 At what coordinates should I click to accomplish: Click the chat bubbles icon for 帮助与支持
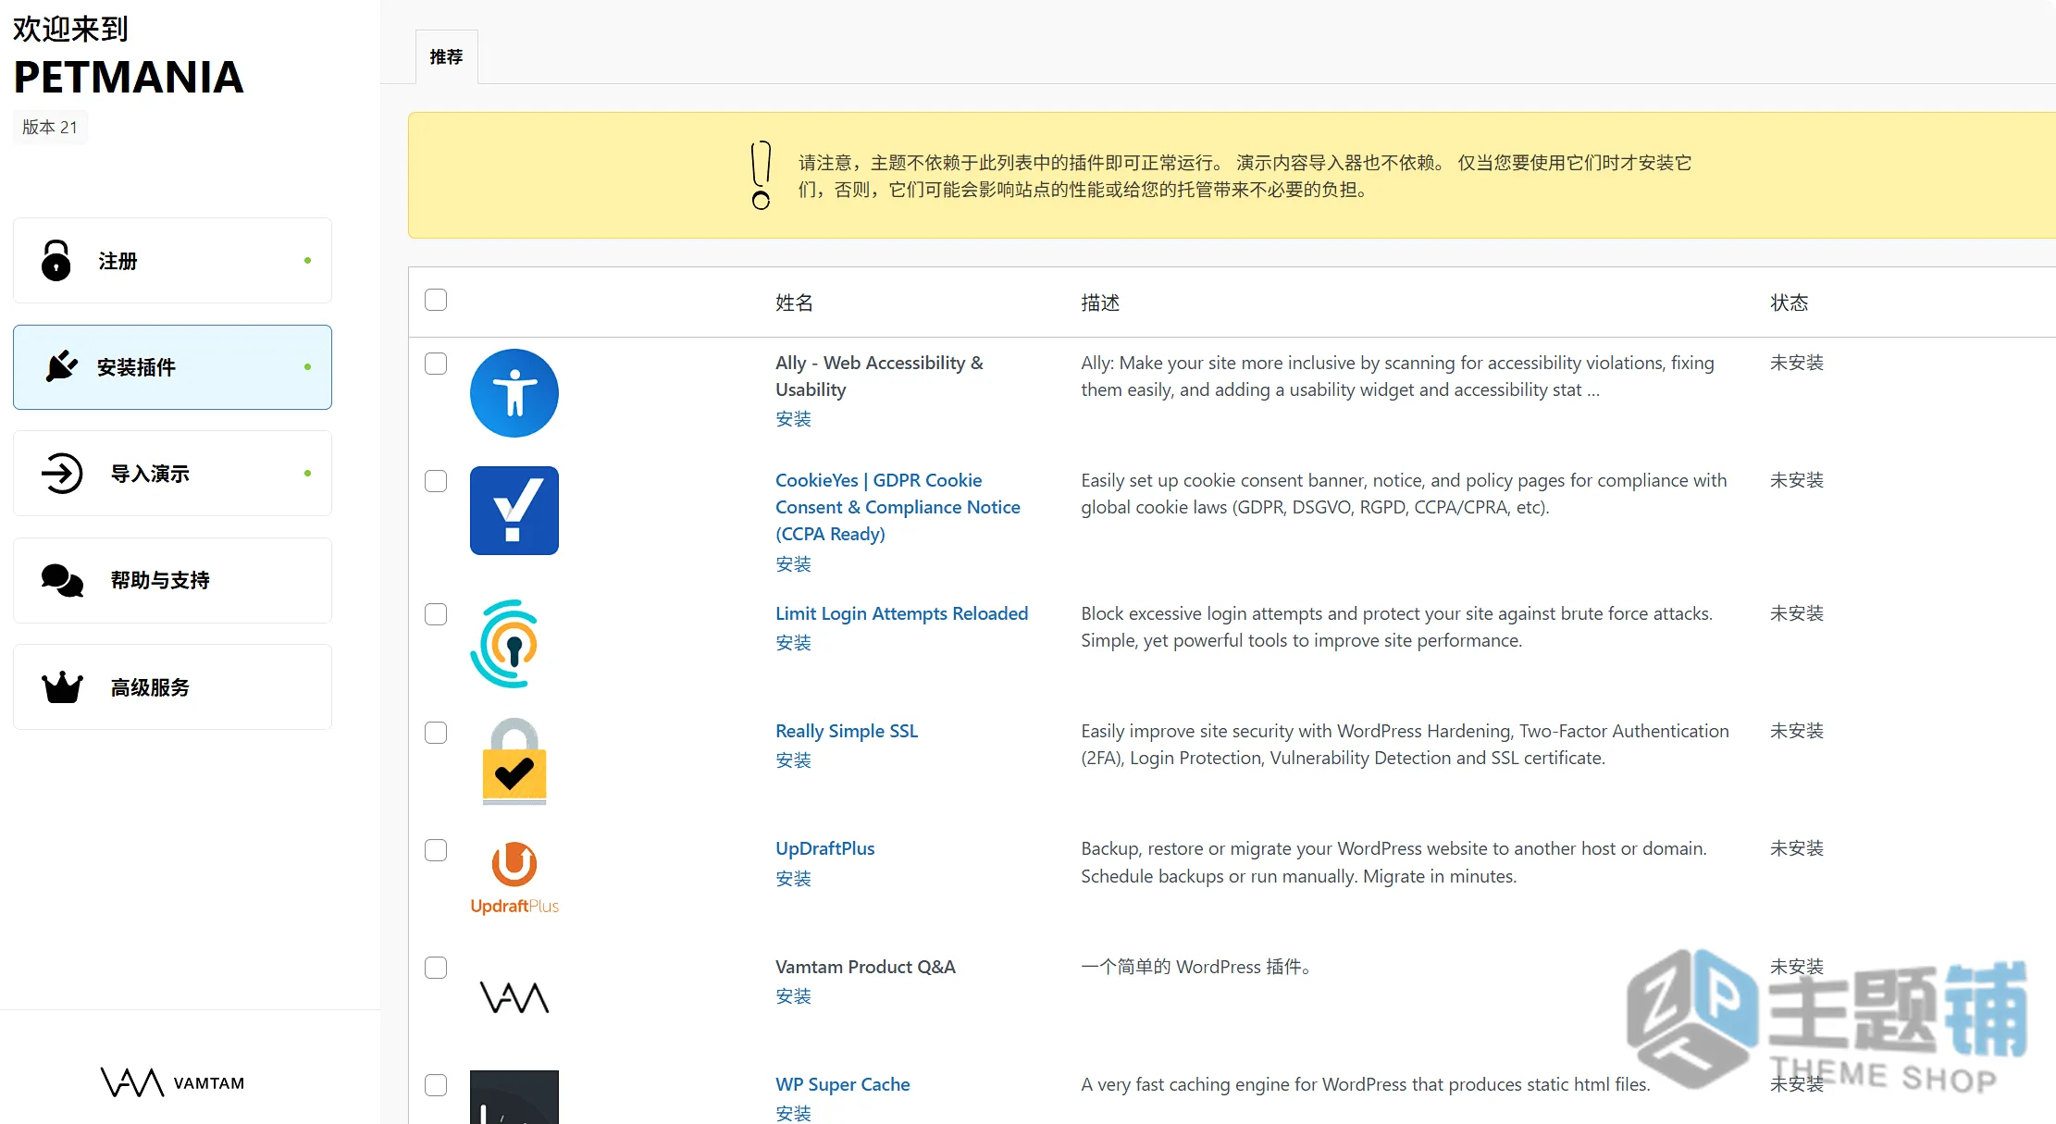[62, 580]
